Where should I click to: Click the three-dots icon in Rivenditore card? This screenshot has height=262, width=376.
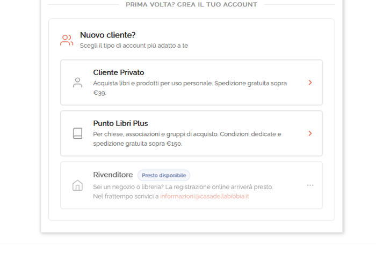(x=310, y=185)
